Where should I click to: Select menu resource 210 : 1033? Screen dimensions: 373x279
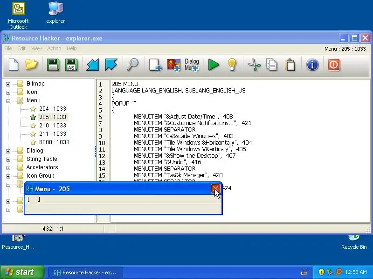coord(53,125)
